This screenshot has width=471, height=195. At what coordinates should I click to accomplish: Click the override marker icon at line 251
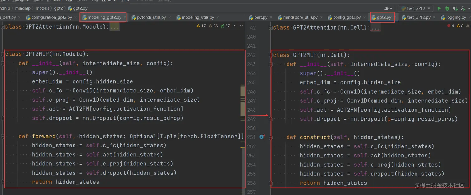(262, 137)
